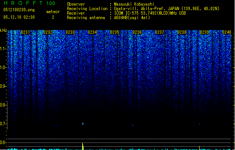
Task: Click the 0.8 kHz axis label
Action: pyautogui.click(x=3, y=105)
